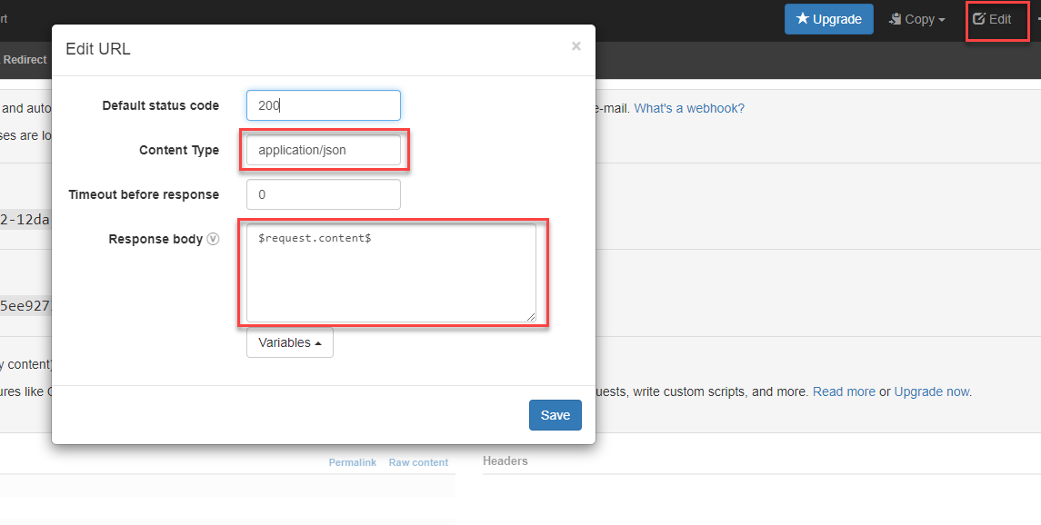Click the Upgrade star button
This screenshot has width=1041, height=525.
828,19
